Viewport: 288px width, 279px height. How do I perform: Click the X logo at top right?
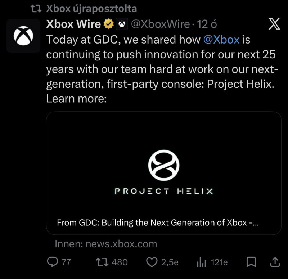274,24
